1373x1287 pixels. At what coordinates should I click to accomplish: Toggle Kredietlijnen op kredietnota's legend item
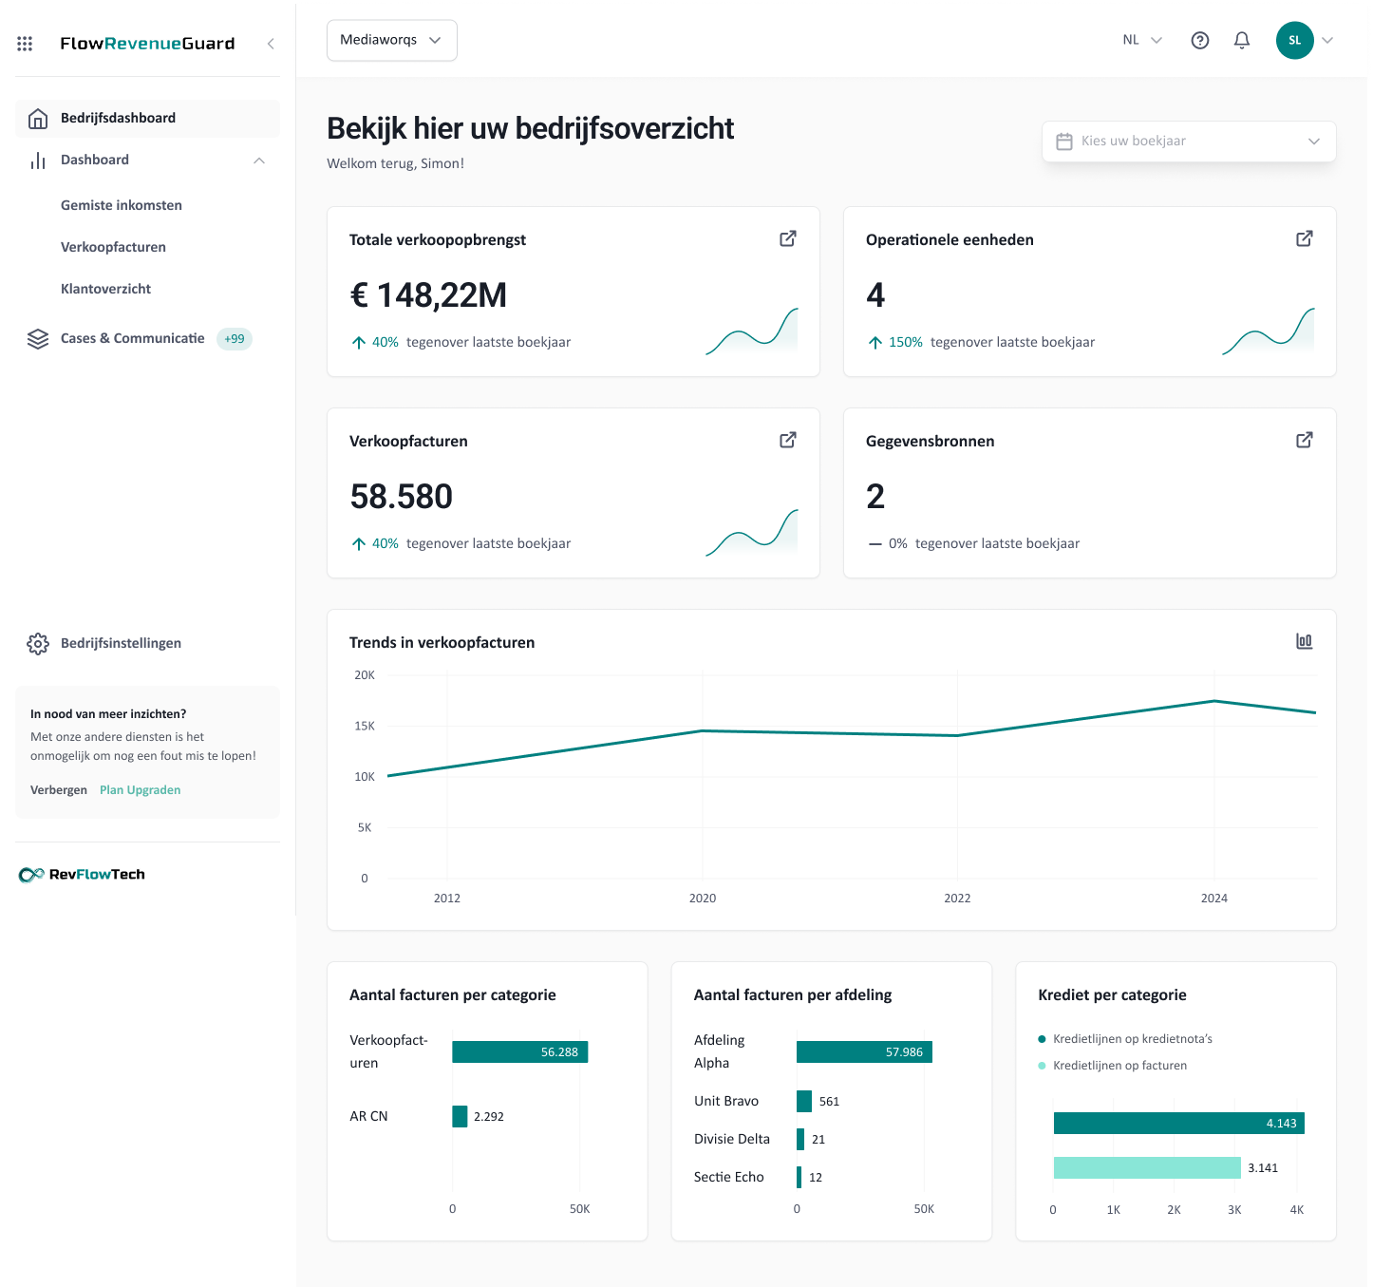[x=1125, y=1039]
